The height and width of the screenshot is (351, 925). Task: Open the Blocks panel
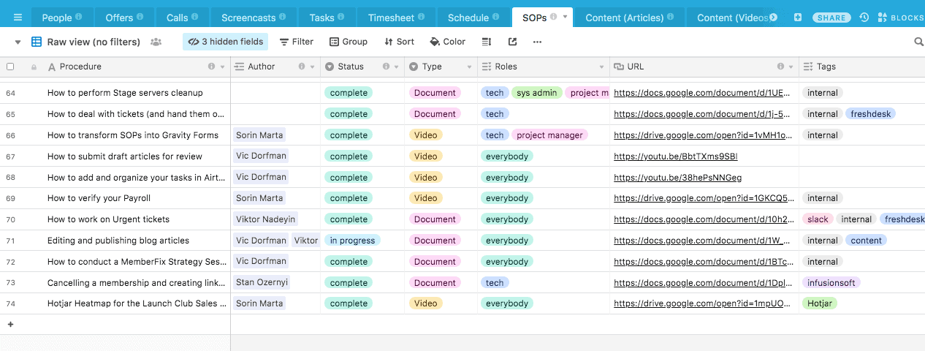tap(901, 18)
